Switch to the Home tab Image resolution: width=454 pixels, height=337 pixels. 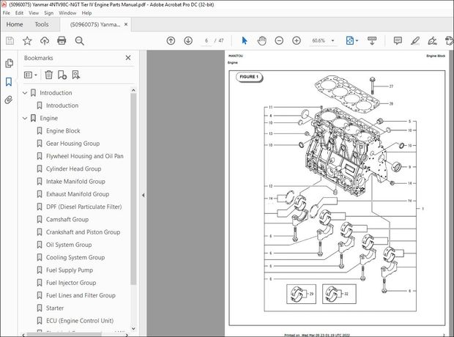click(15, 24)
